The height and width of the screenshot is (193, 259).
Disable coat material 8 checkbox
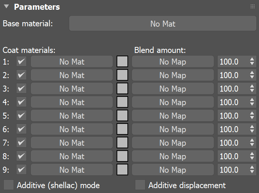click(x=21, y=156)
